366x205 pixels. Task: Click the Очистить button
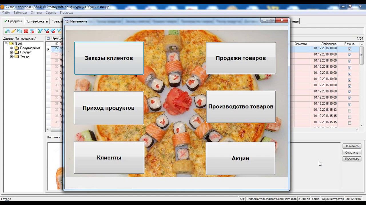pos(352,153)
